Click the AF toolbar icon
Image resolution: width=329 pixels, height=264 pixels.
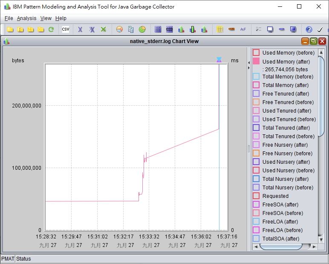click(x=243, y=29)
